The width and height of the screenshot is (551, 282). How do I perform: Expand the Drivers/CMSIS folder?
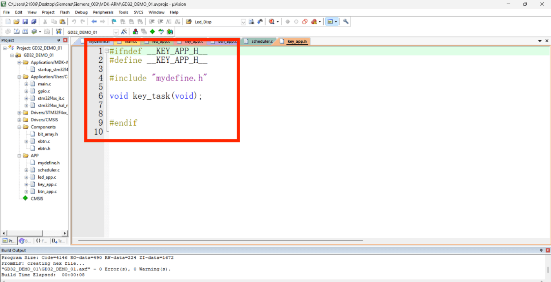pyautogui.click(x=19, y=120)
